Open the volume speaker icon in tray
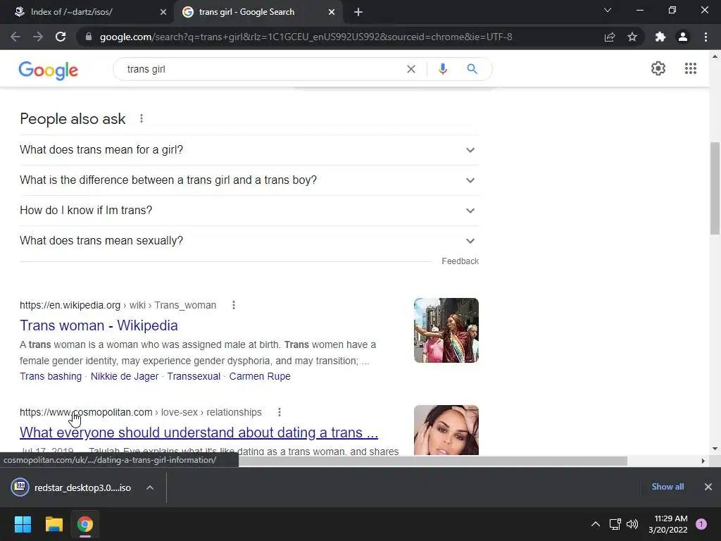The width and height of the screenshot is (721, 541). click(x=632, y=524)
